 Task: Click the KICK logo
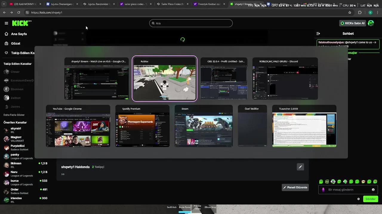(22, 23)
